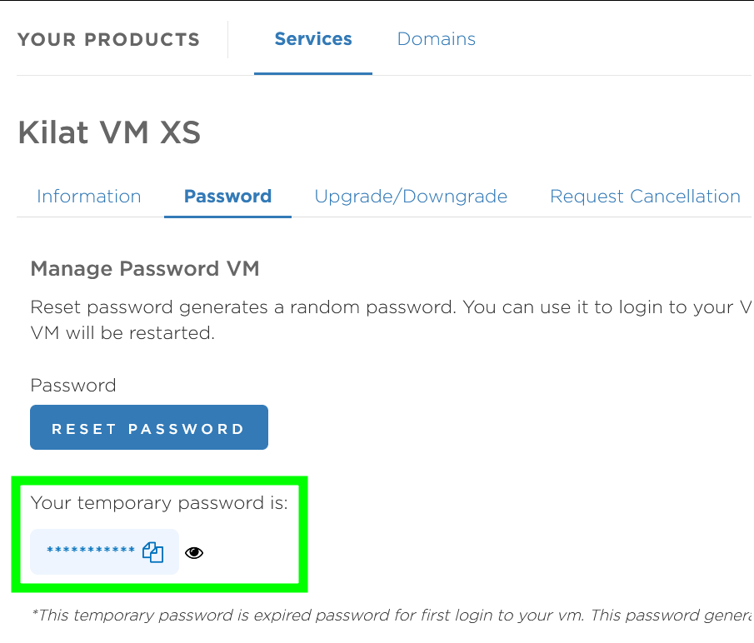Click the Password tab
Image resolution: width=754 pixels, height=643 pixels.
[x=227, y=197]
